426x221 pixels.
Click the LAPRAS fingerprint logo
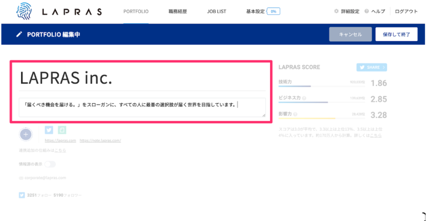coord(24,11)
